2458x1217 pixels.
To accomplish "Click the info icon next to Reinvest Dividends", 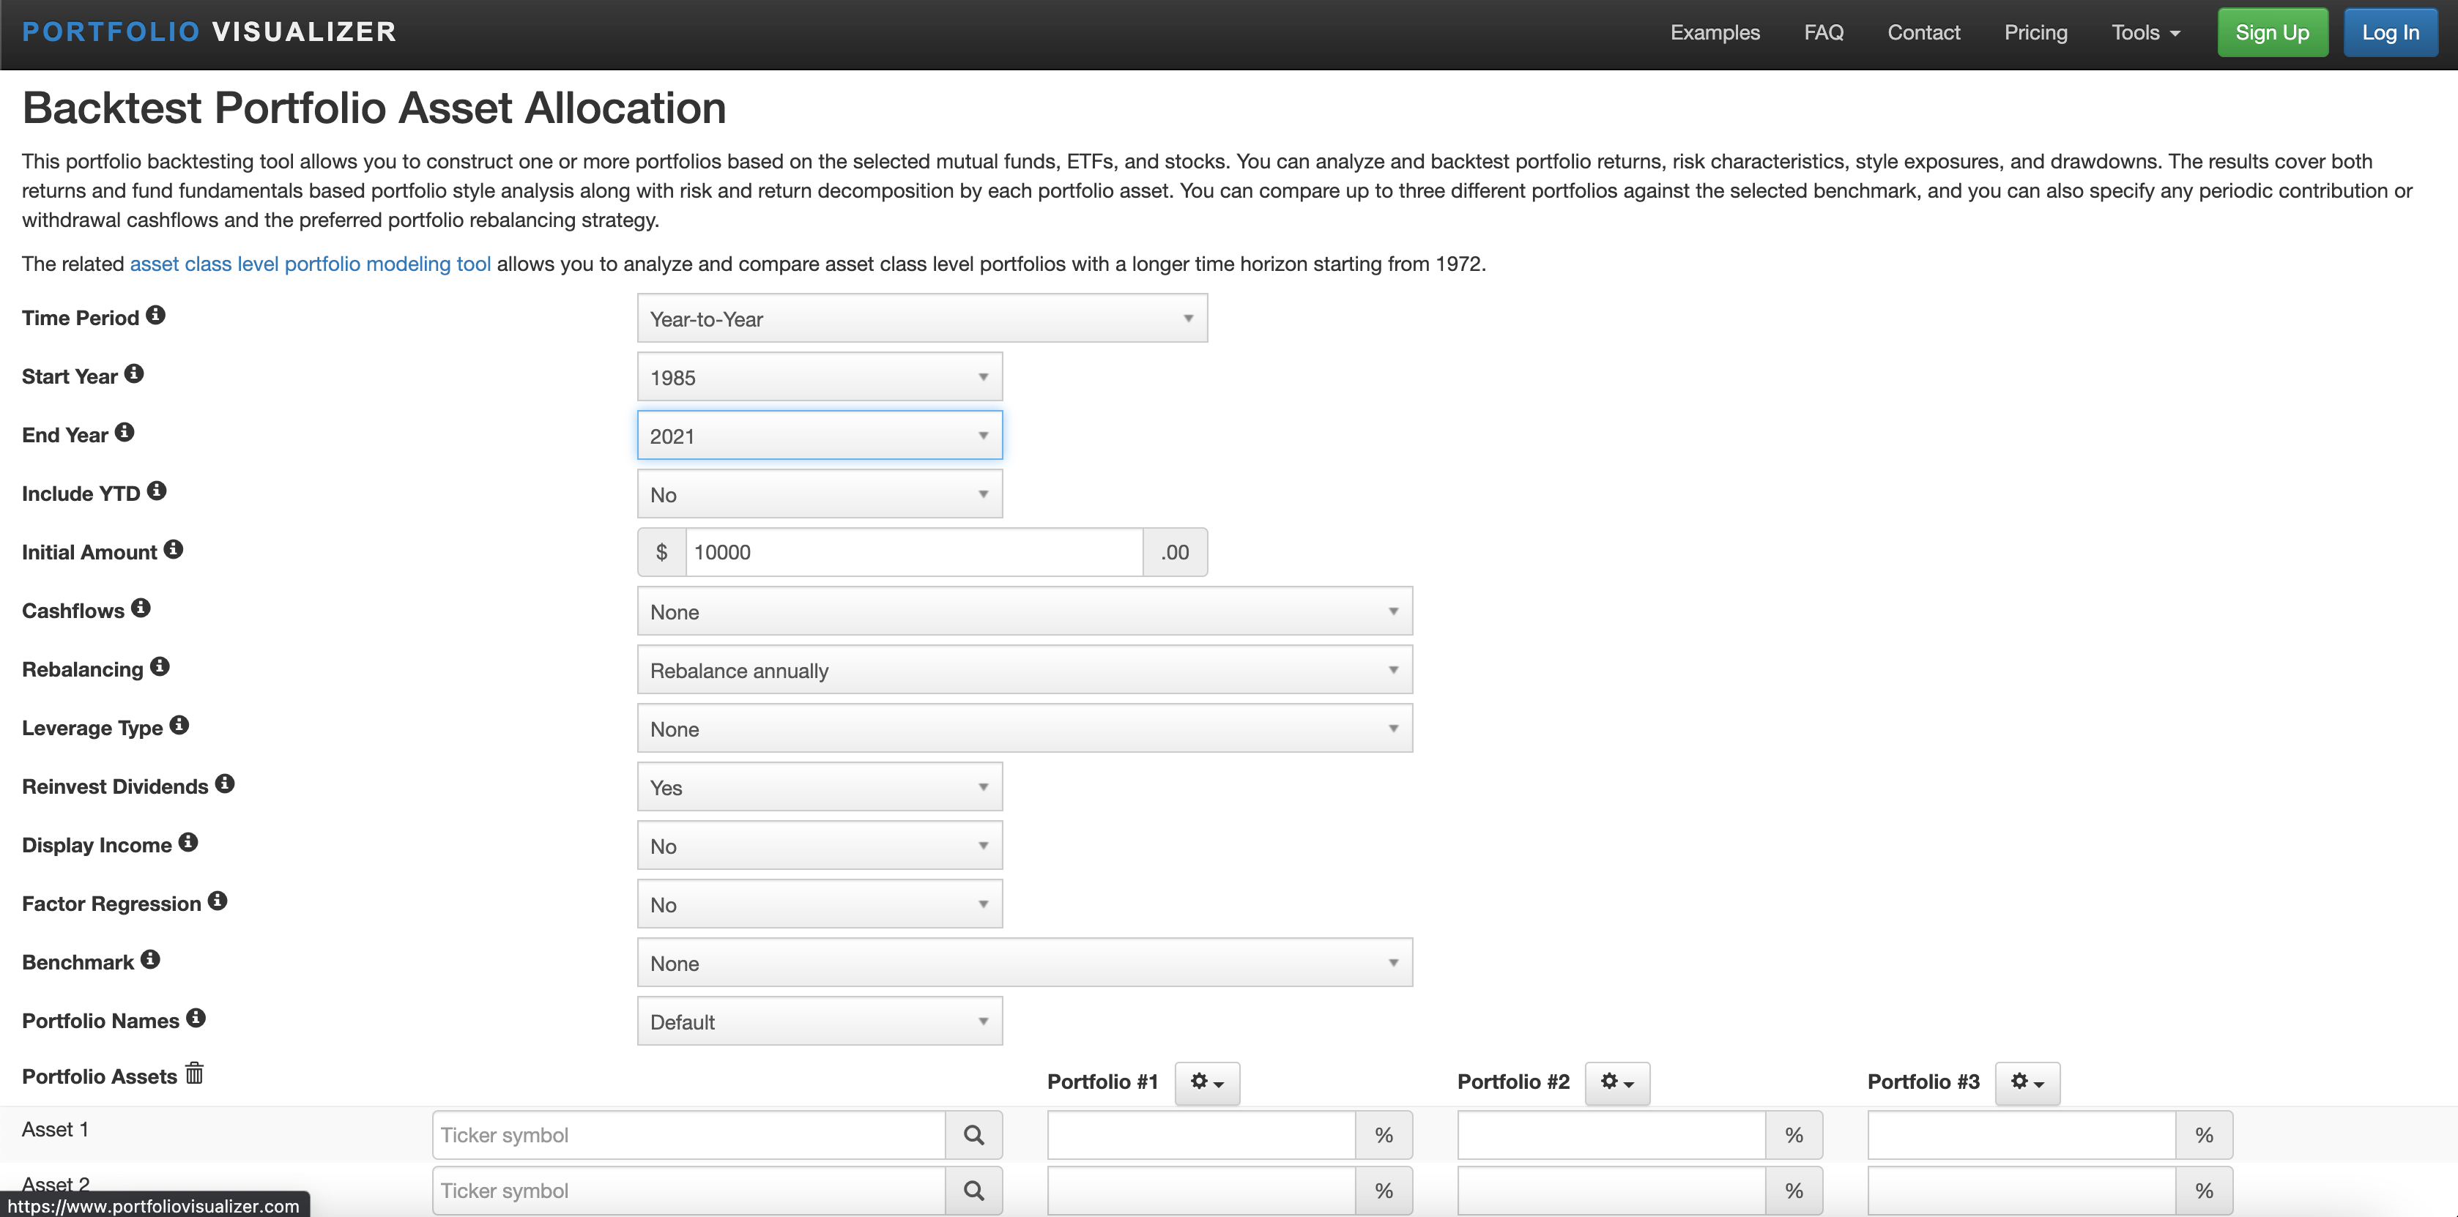I will (224, 783).
